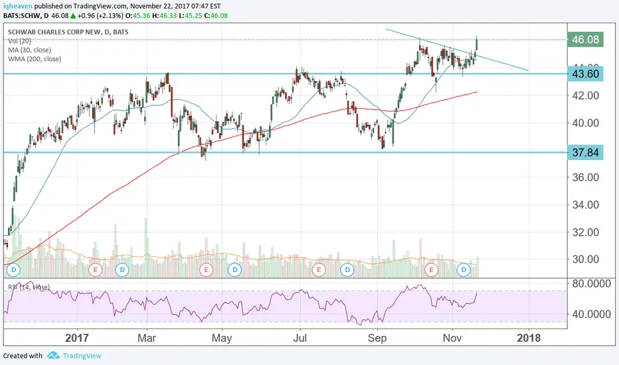Screen dimensions: 619x365
Task: Click the 37.84 horizontal line price label
Action: [585, 153]
